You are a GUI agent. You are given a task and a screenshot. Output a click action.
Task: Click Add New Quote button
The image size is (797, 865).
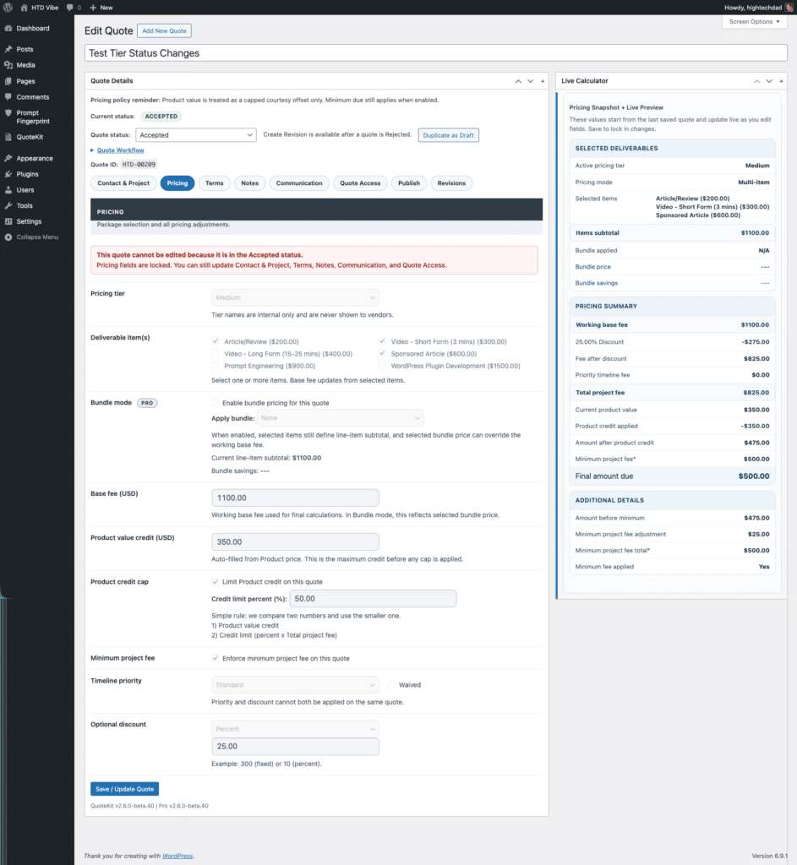pyautogui.click(x=165, y=31)
